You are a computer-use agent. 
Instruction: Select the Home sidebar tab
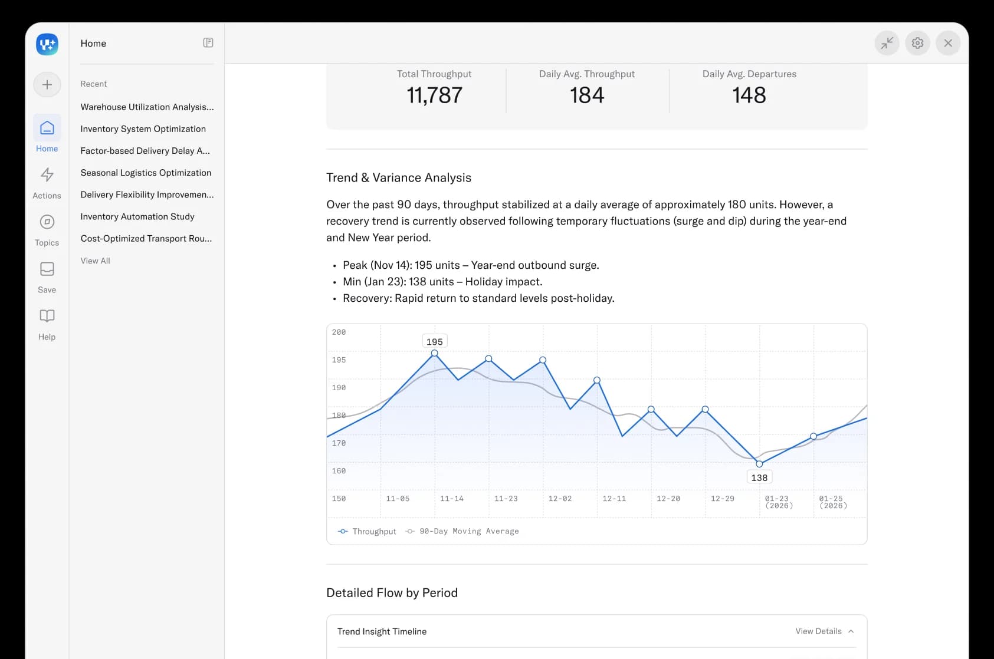point(47,134)
